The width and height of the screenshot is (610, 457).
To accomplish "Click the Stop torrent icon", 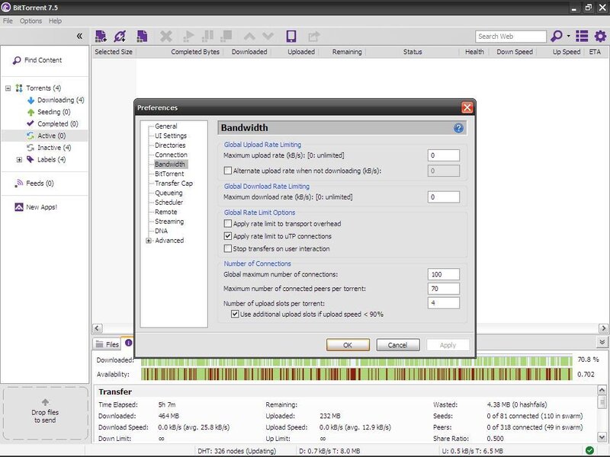I will click(x=226, y=36).
